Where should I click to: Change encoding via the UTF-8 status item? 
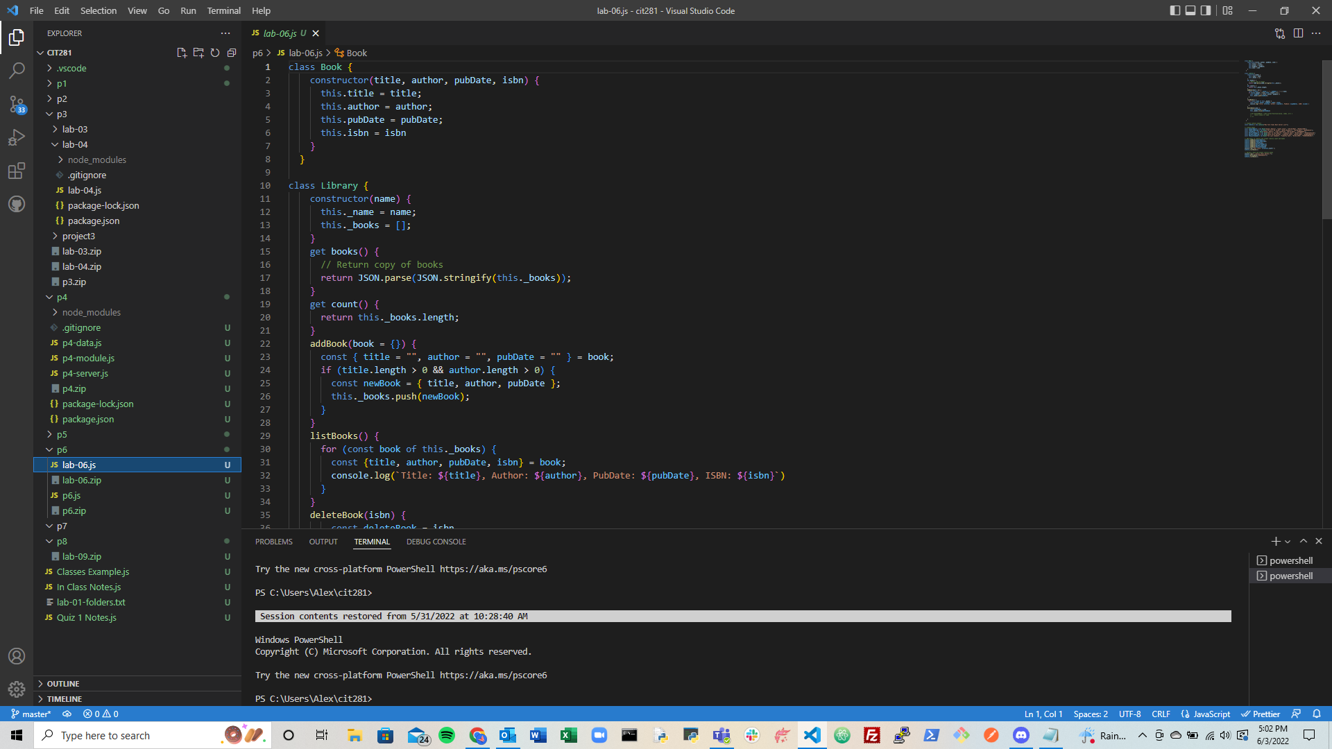(x=1130, y=714)
